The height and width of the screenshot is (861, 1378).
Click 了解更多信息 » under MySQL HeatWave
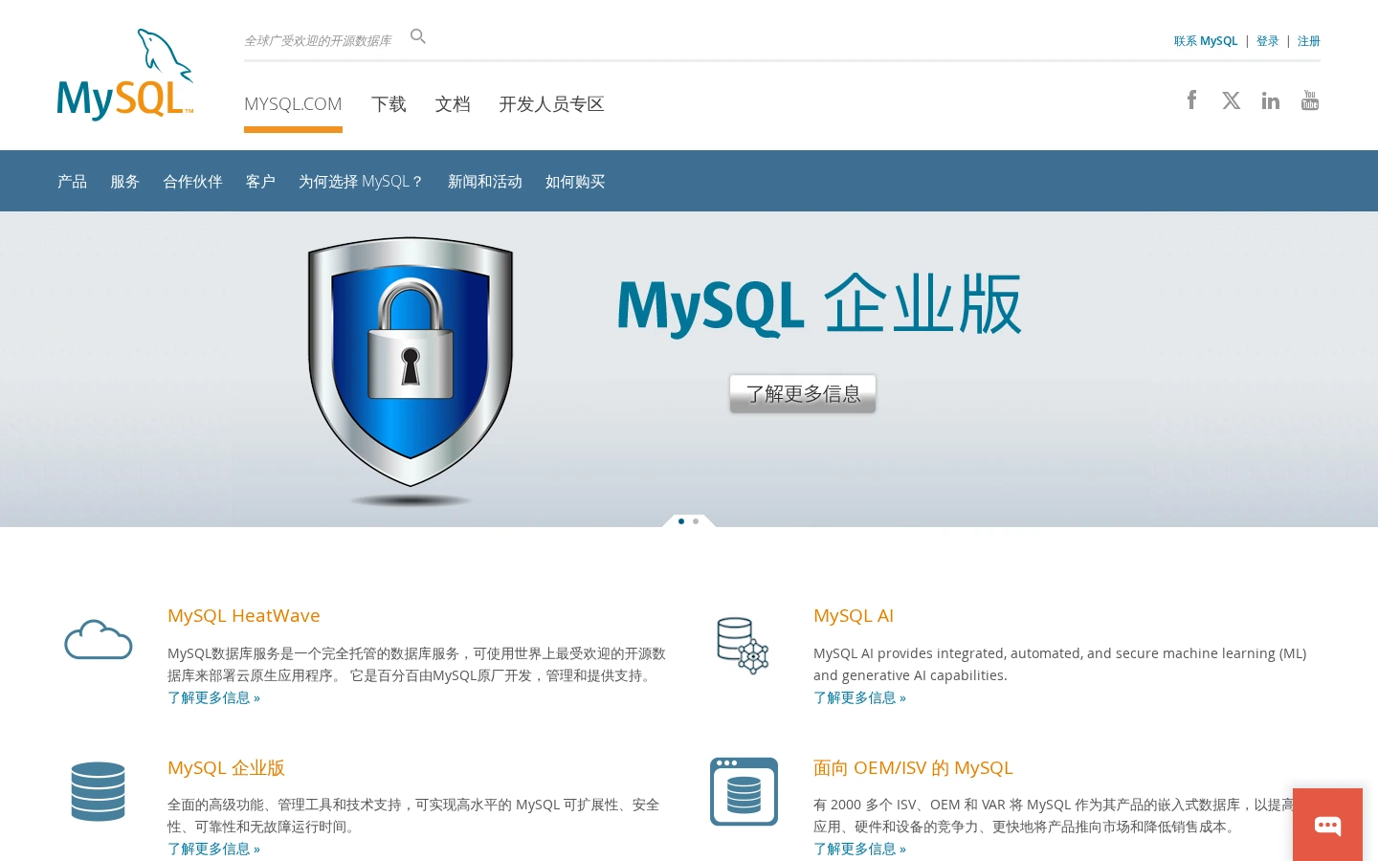pos(213,697)
